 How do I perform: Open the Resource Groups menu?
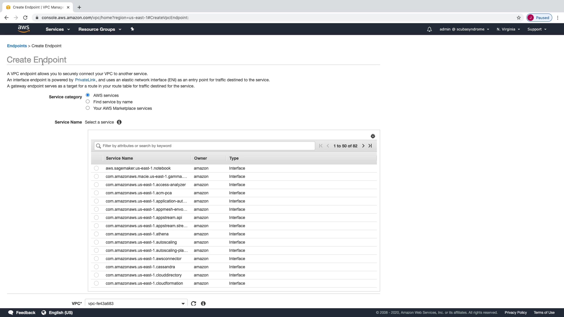tap(100, 29)
